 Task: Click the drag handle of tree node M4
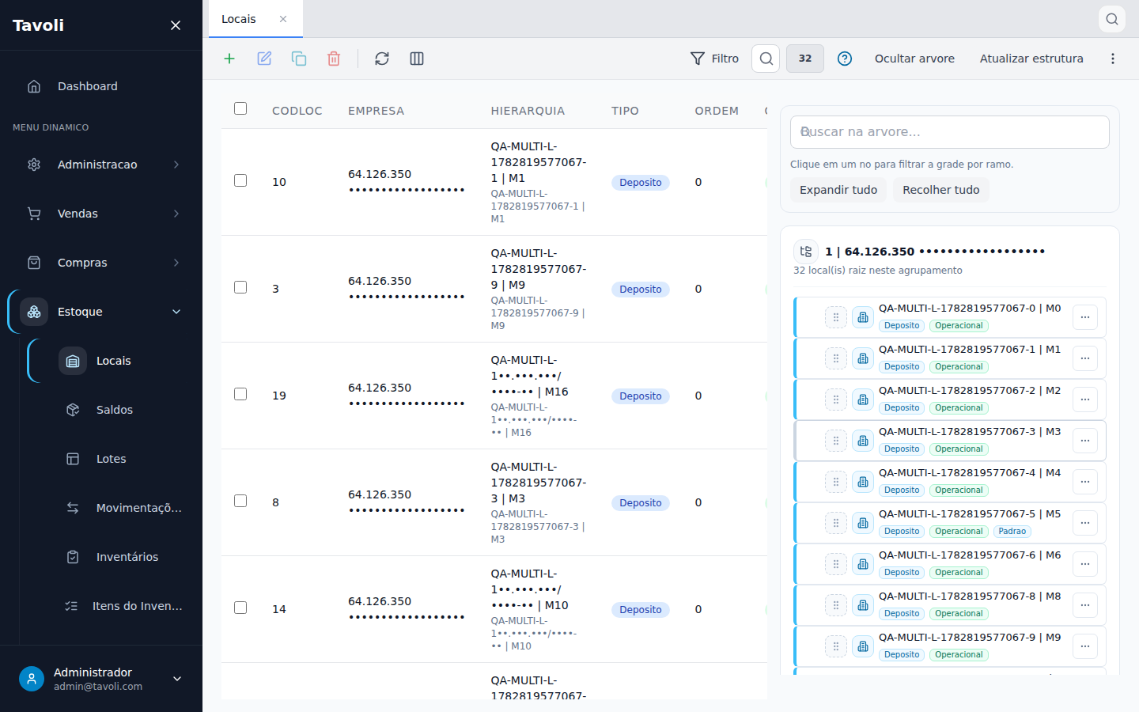click(836, 482)
